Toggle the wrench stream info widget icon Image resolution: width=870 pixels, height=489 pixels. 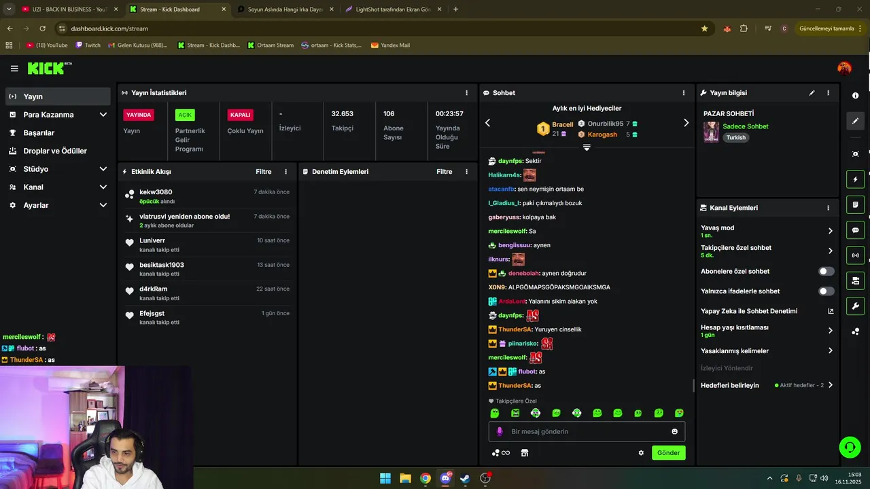[x=855, y=306]
